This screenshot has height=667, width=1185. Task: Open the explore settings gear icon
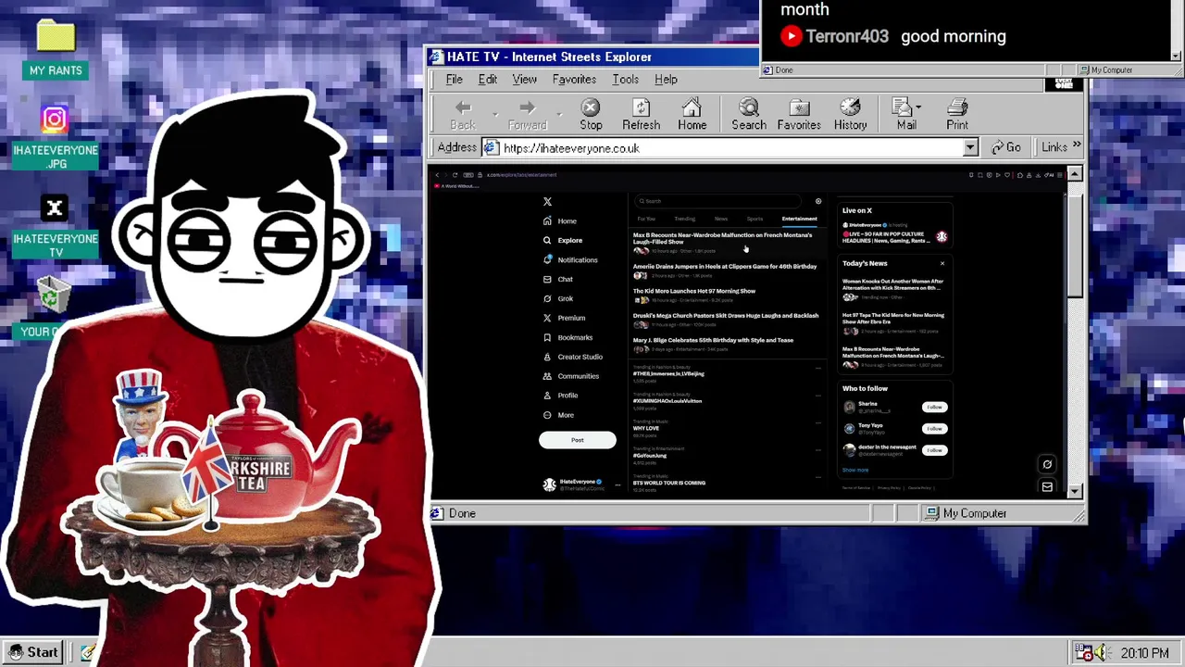click(818, 201)
